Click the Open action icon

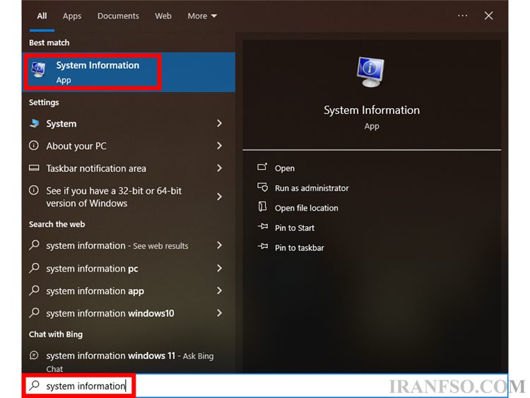(262, 167)
